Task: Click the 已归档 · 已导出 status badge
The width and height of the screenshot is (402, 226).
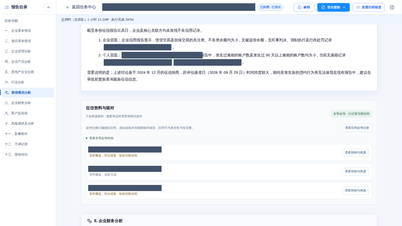Action: pos(271,7)
